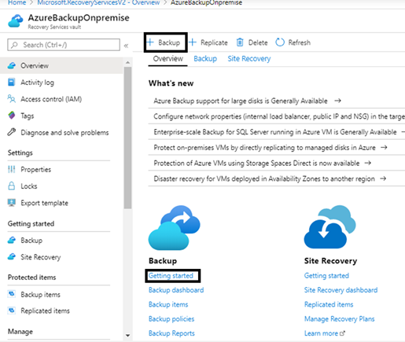The height and width of the screenshot is (342, 405).
Task: Select the Overview tab
Action: [x=168, y=59]
